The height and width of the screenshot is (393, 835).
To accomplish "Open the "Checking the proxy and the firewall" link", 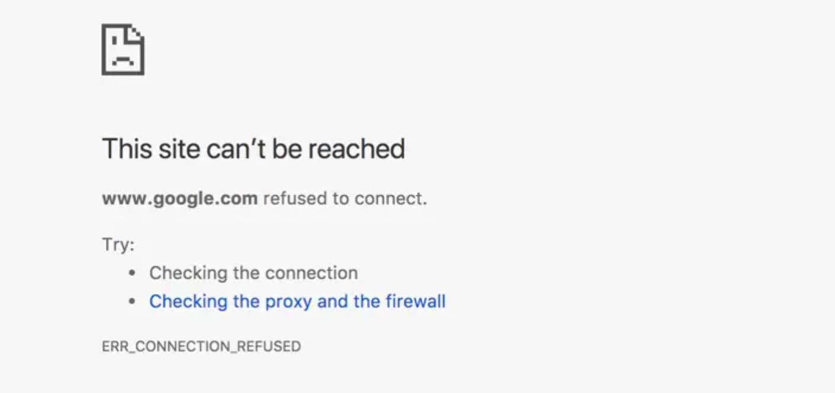I will click(x=297, y=301).
